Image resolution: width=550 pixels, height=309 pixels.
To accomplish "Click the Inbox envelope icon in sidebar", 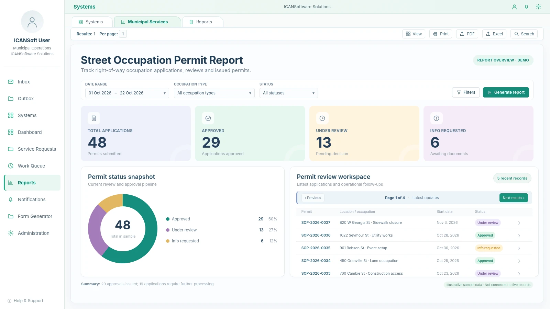I will tap(11, 82).
